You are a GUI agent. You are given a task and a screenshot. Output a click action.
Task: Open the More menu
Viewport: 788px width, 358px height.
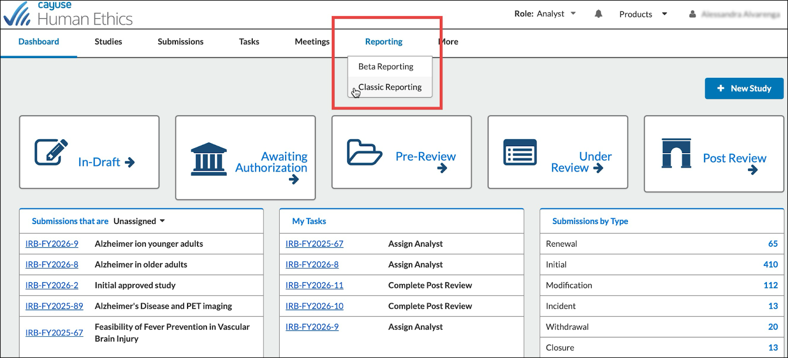point(449,42)
